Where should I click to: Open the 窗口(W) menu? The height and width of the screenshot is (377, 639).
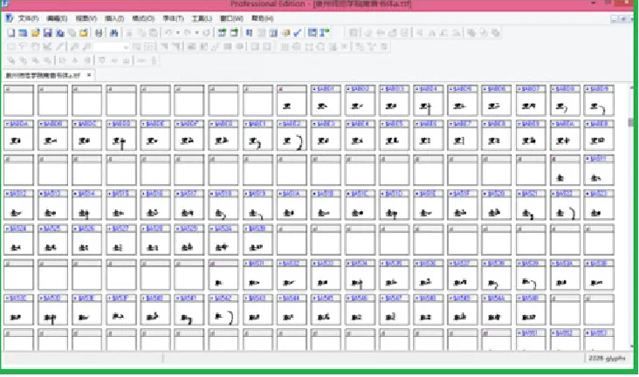tap(231, 18)
